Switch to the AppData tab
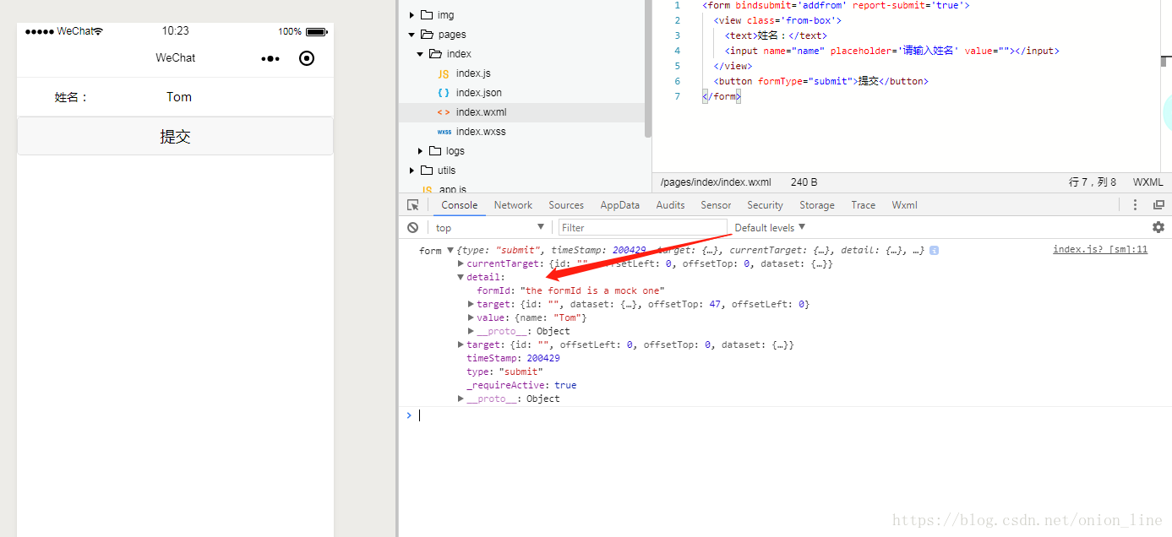This screenshot has height=537, width=1172. click(x=619, y=205)
